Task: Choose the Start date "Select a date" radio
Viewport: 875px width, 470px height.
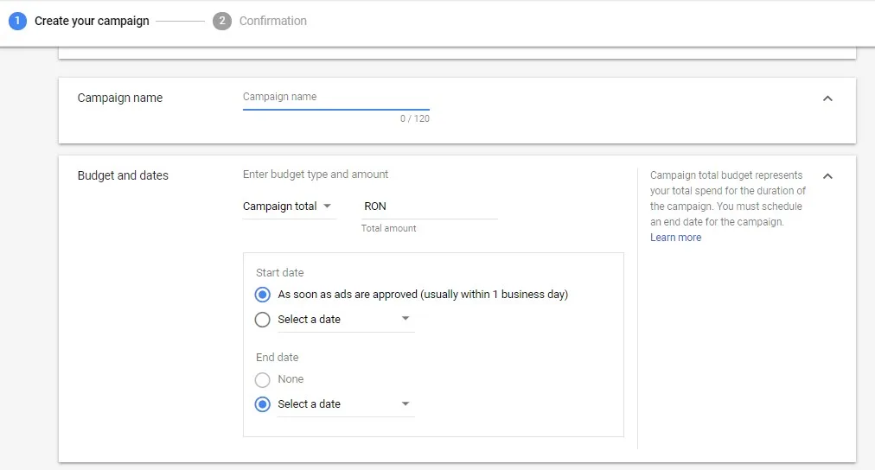Action: (x=263, y=320)
